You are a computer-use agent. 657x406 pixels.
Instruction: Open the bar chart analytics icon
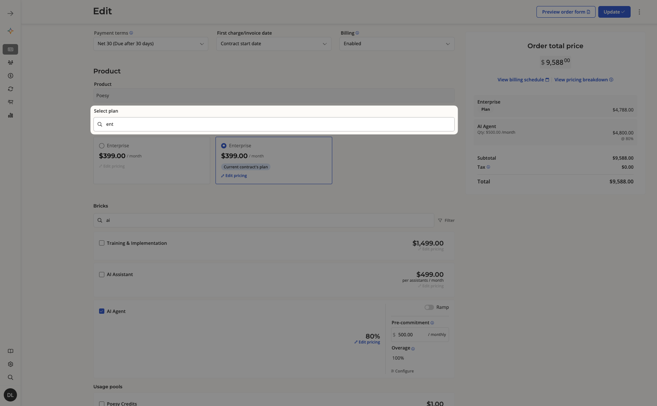click(x=11, y=115)
